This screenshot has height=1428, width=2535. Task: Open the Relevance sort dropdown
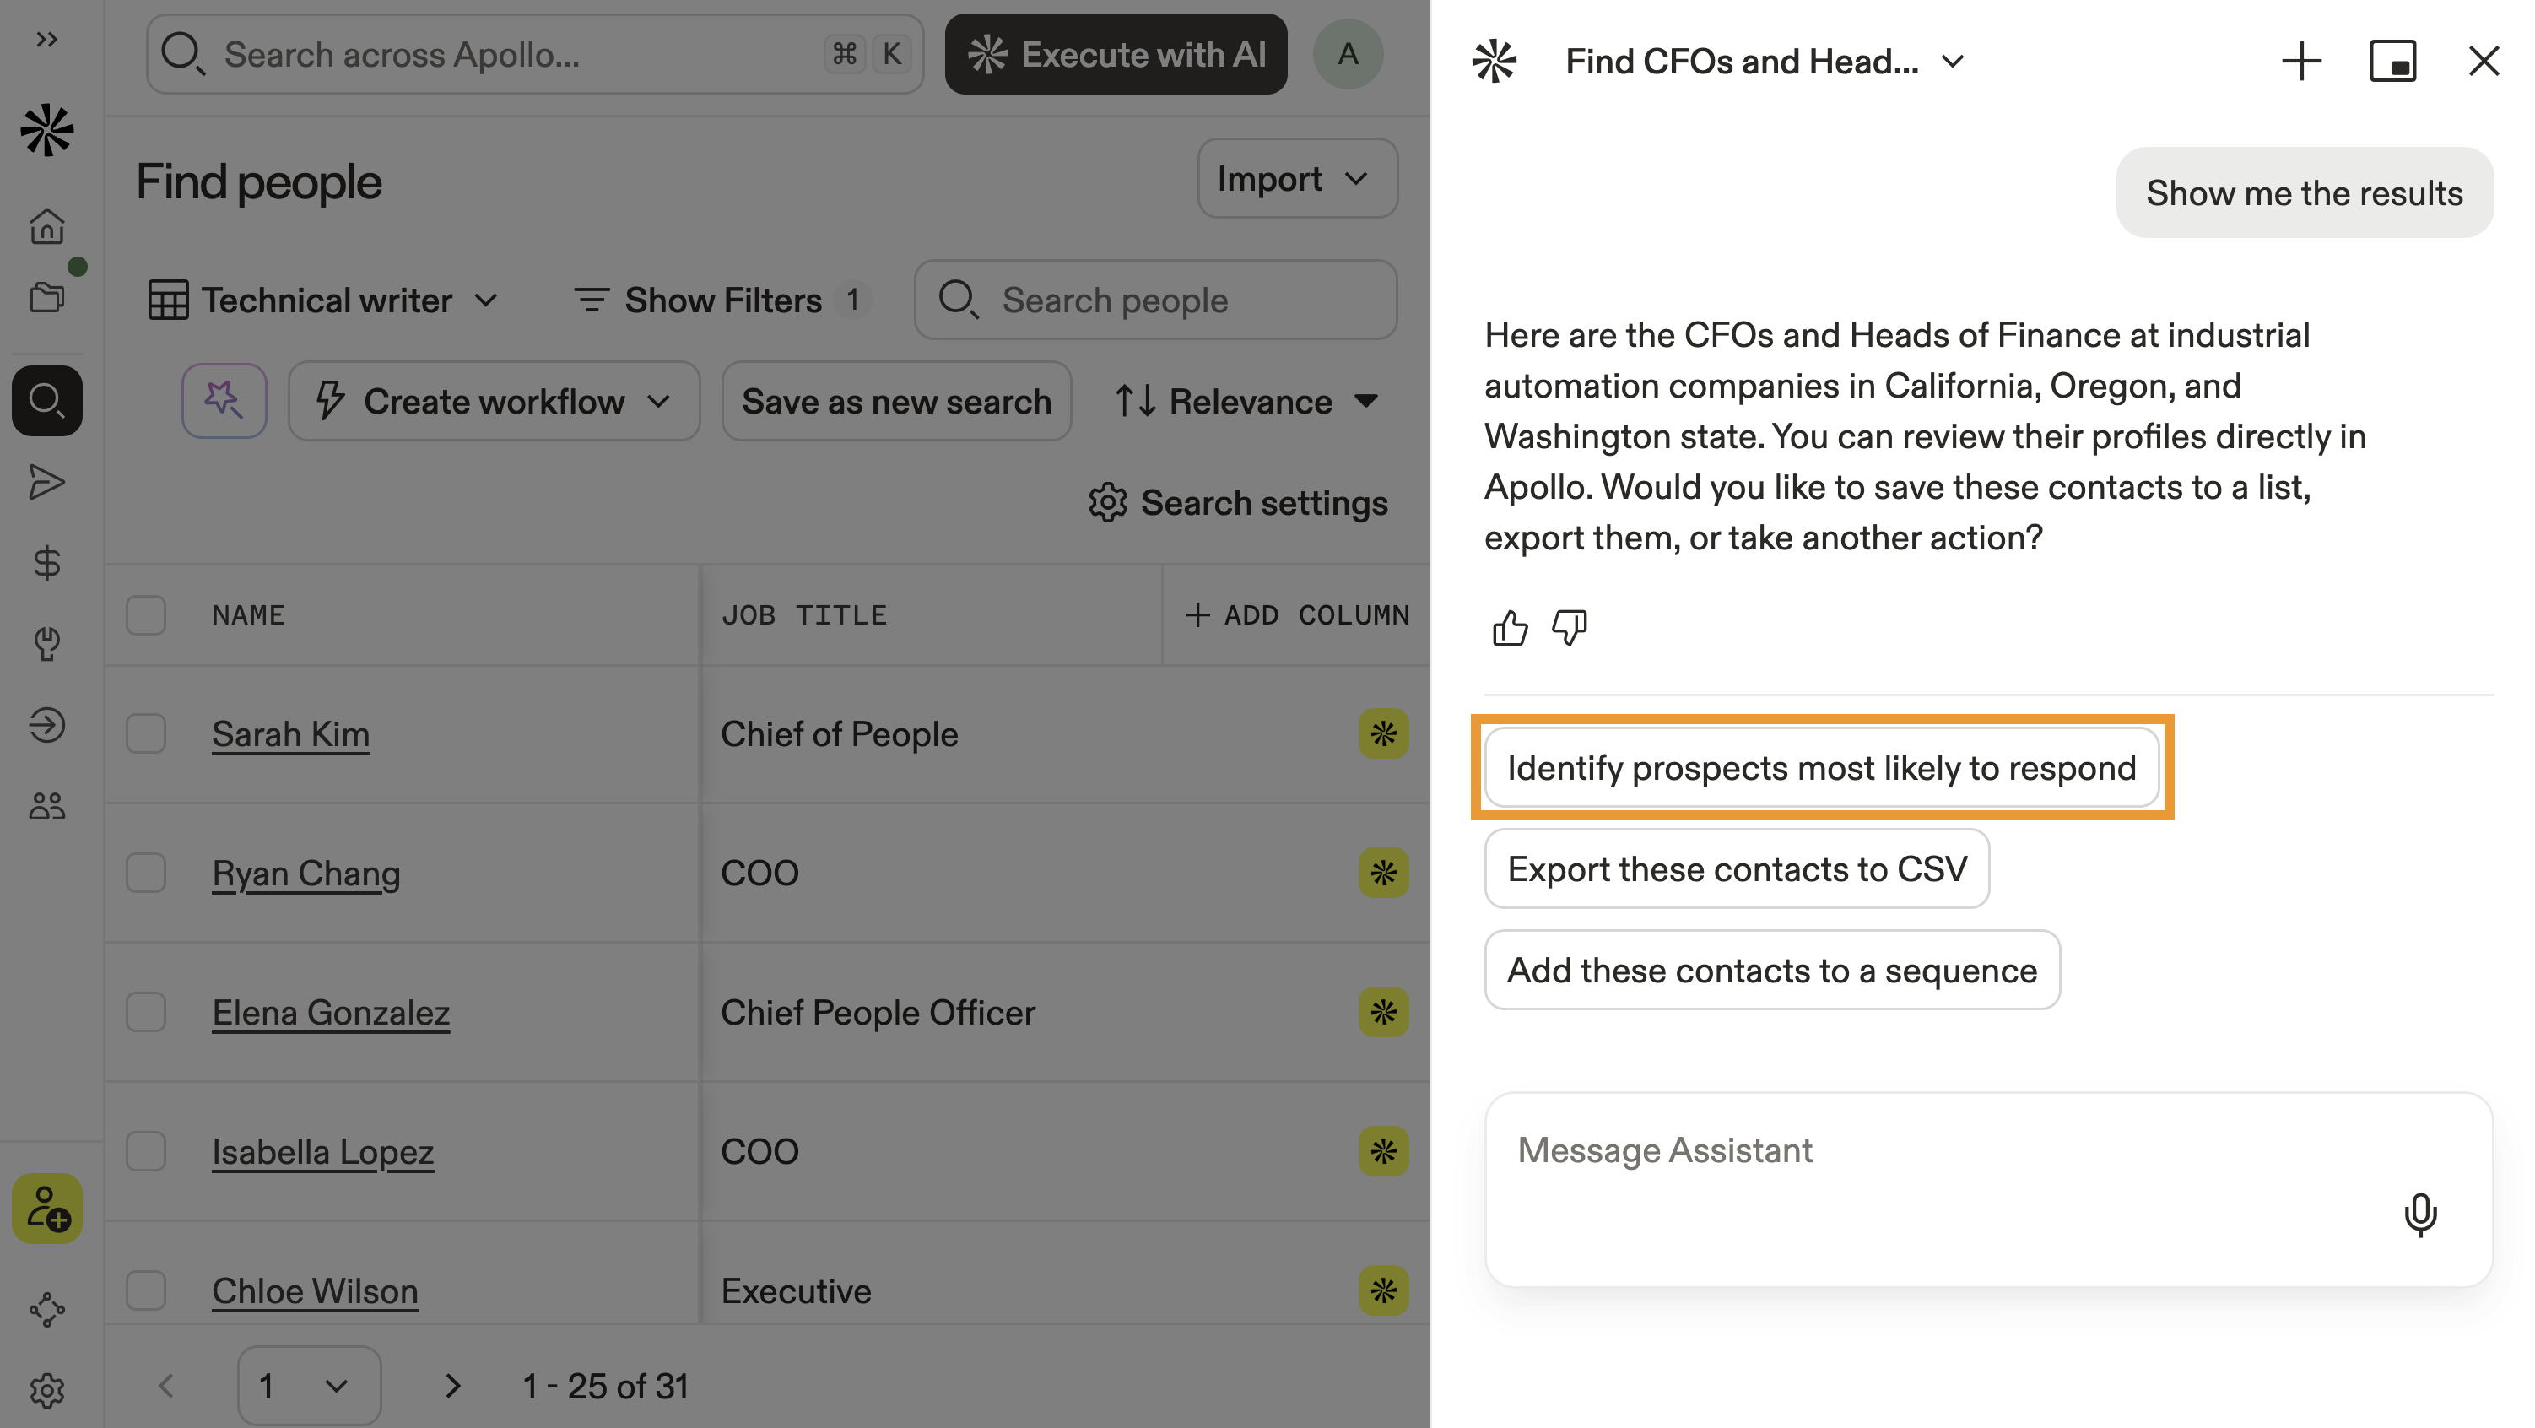pos(1247,402)
